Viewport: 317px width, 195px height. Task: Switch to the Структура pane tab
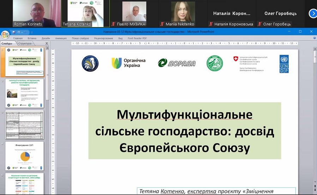point(25,43)
